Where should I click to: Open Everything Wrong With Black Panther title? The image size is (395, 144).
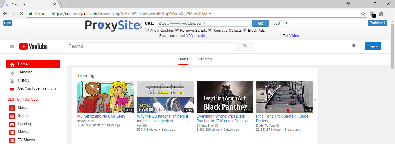[x=222, y=118]
